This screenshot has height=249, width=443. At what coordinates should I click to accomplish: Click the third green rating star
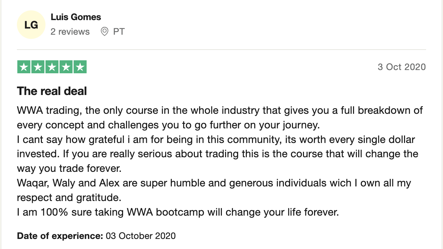pos(52,67)
